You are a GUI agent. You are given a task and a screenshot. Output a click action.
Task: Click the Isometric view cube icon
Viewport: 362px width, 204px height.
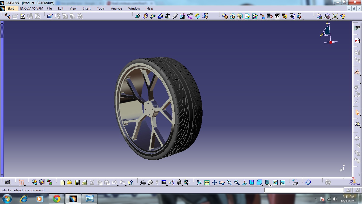259,182
